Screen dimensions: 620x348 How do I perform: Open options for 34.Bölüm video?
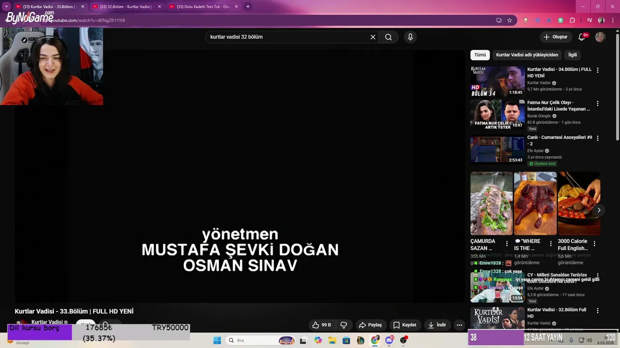597,70
